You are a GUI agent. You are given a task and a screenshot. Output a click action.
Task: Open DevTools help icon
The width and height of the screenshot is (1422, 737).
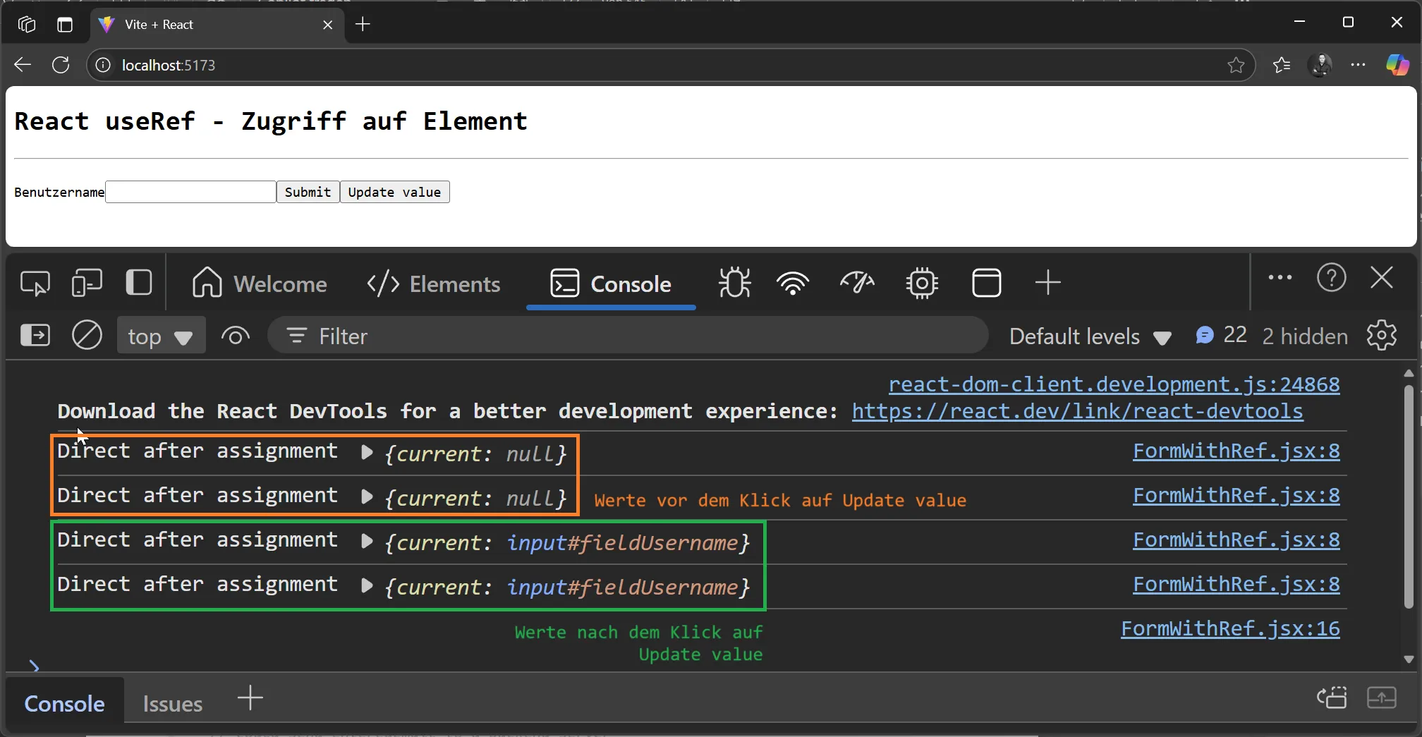[1331, 278]
